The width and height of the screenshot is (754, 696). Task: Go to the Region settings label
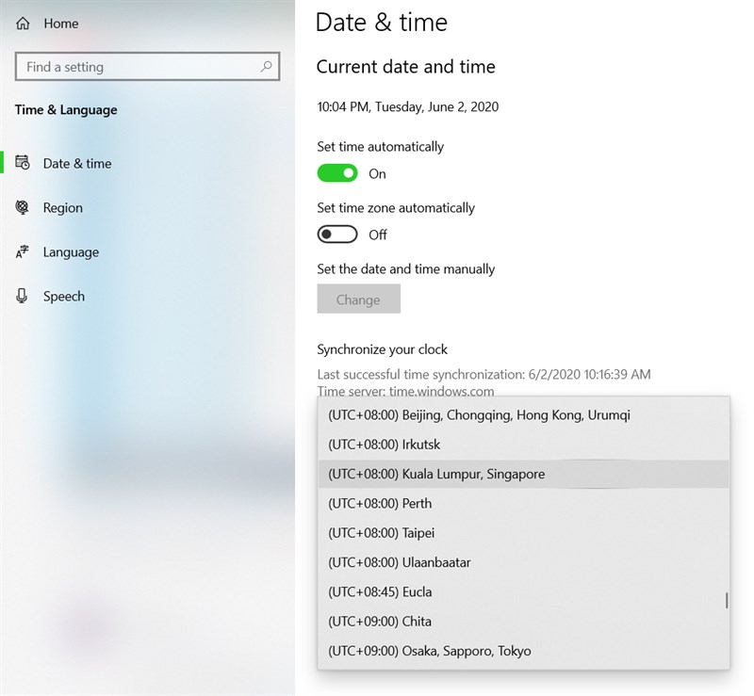(x=62, y=207)
